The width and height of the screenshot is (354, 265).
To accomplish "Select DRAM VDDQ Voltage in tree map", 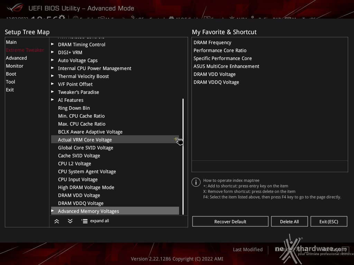I will point(115,203).
